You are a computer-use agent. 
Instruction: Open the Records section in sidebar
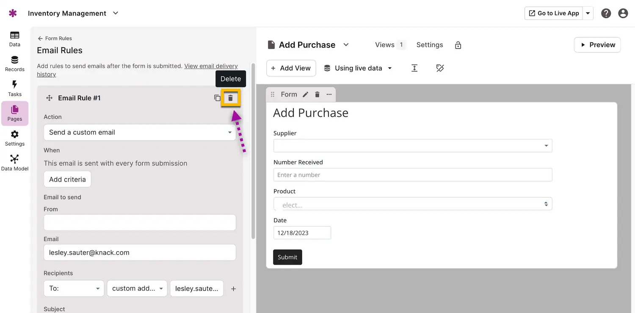click(15, 64)
